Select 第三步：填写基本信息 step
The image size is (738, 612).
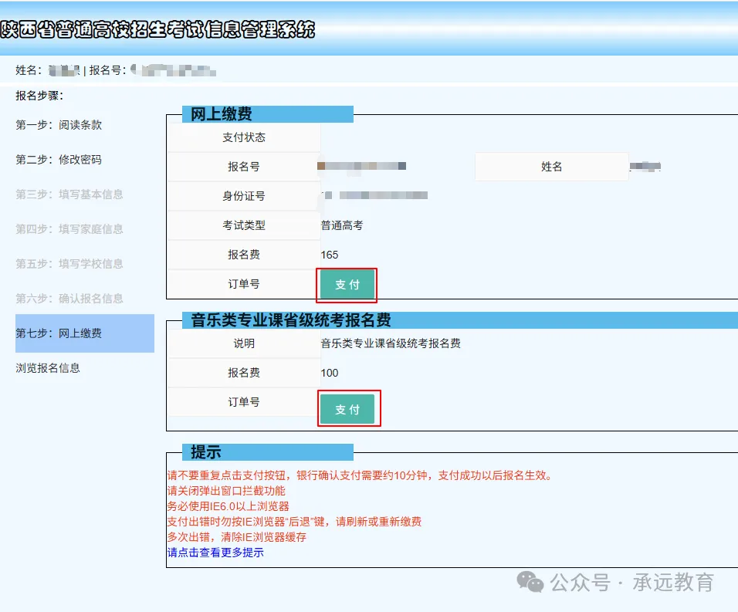(69, 194)
